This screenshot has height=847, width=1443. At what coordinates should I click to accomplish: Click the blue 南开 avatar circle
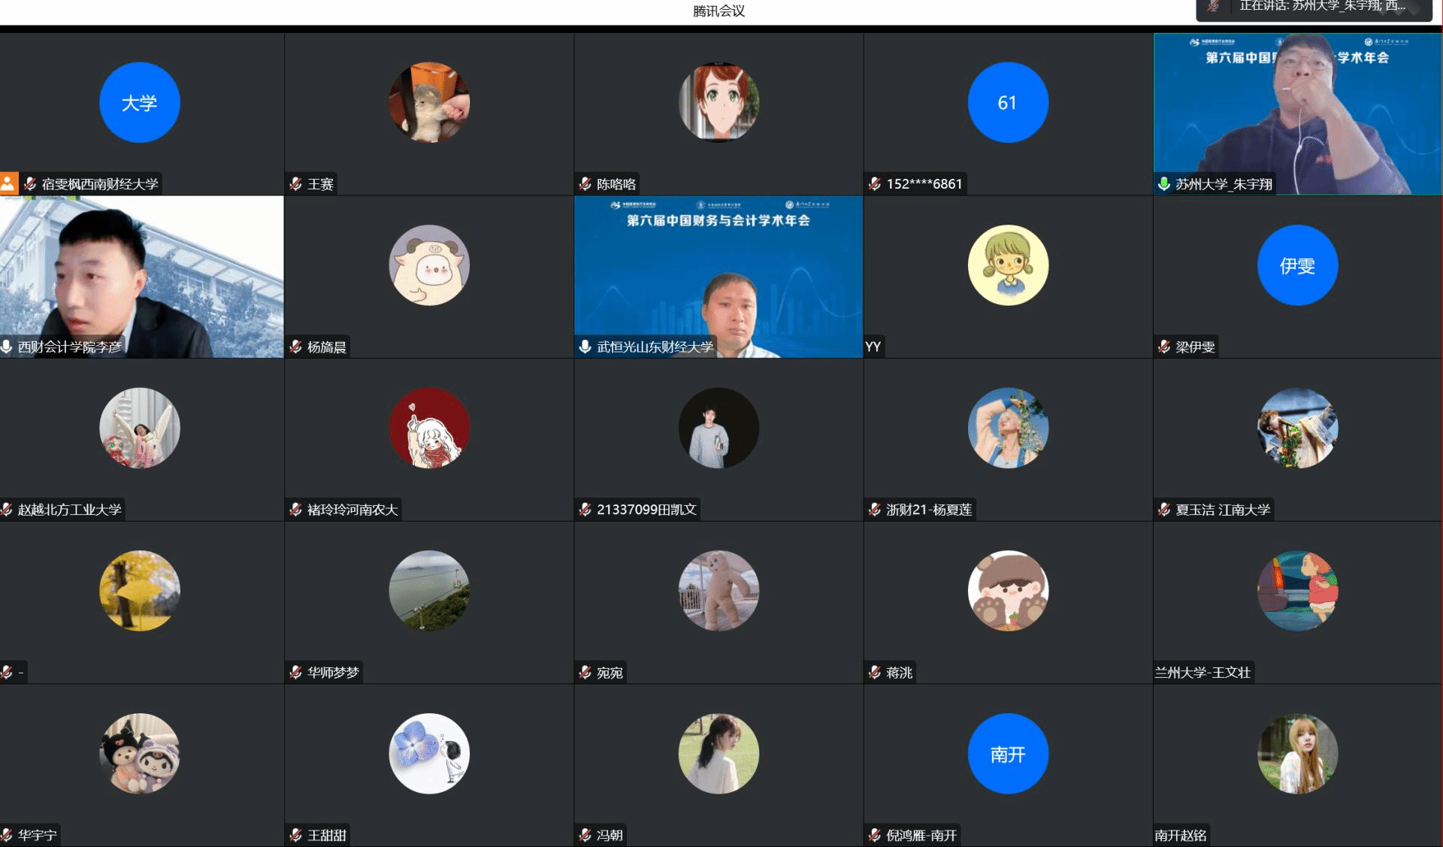[1008, 753]
